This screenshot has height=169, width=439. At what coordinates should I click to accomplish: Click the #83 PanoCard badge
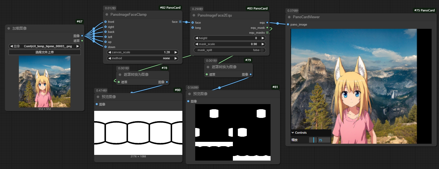click(257, 8)
